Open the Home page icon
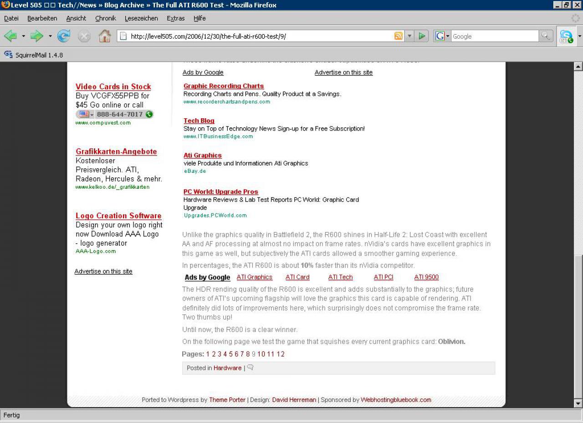 coord(105,36)
